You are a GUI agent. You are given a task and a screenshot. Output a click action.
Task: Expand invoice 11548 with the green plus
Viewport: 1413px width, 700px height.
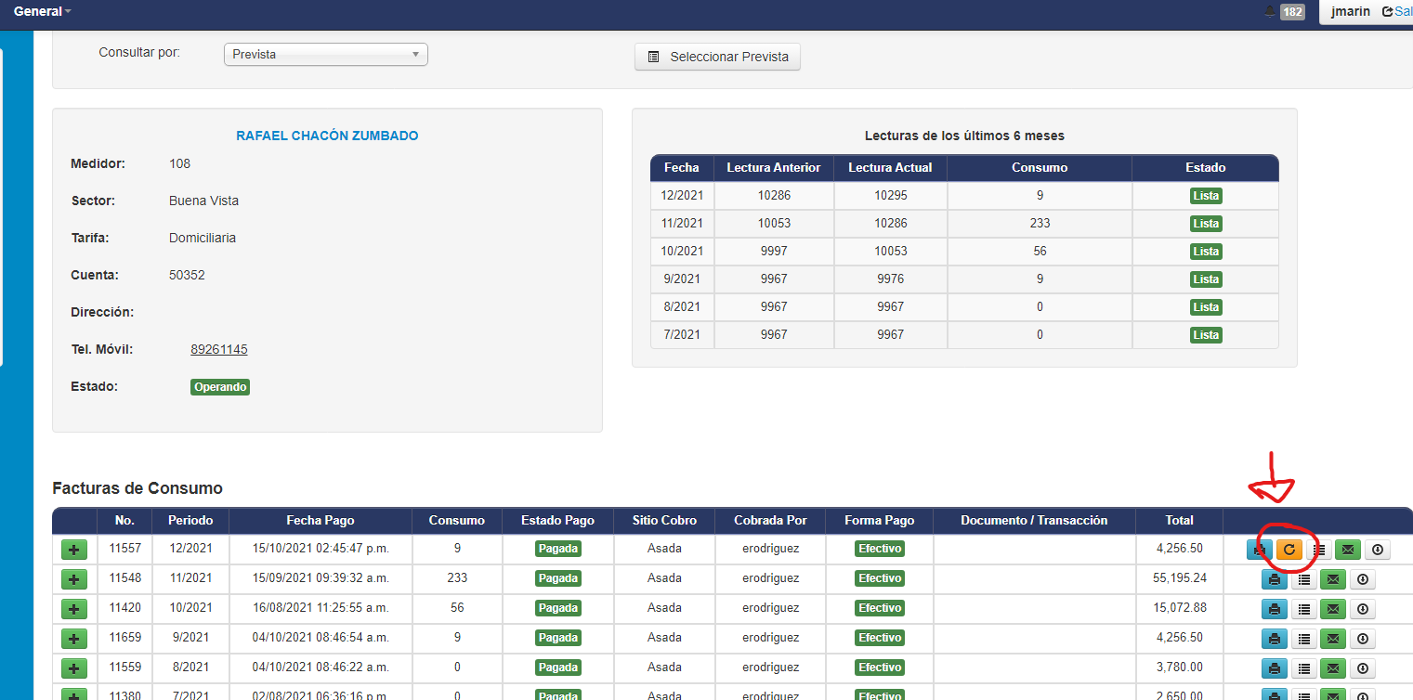(x=74, y=579)
